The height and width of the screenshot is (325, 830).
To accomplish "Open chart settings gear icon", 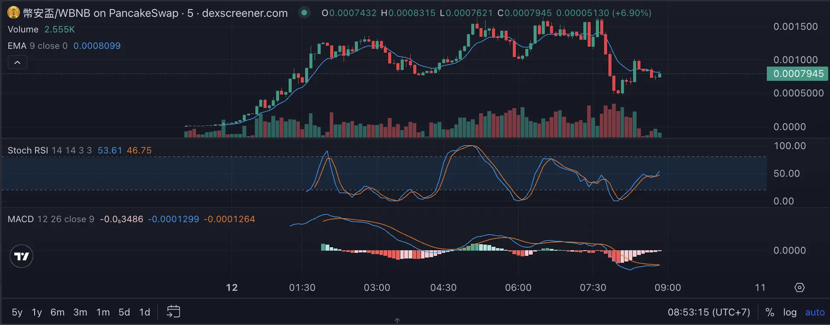I will click(799, 287).
